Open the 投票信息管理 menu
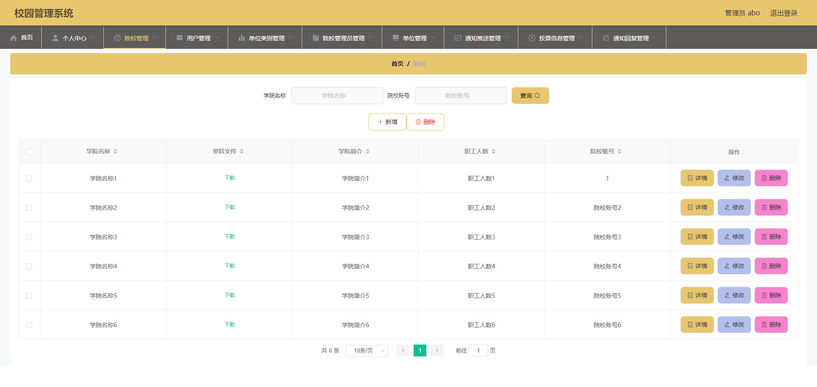The image size is (817, 387). (x=555, y=37)
